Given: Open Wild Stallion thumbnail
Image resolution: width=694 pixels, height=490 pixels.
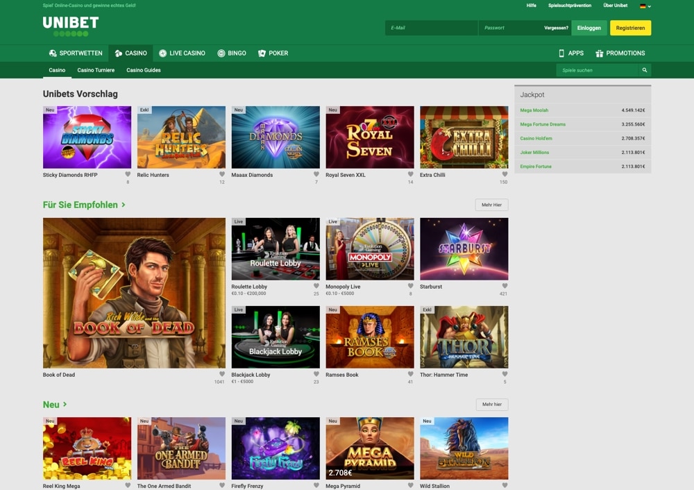Looking at the screenshot, I should (x=464, y=448).
